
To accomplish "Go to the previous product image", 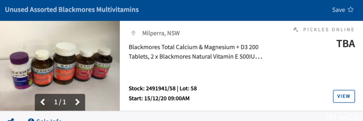I will tap(43, 102).
